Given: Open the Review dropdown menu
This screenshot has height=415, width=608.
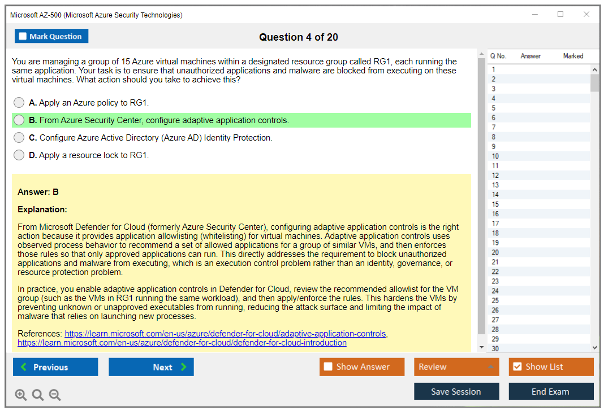Looking at the screenshot, I should point(456,367).
